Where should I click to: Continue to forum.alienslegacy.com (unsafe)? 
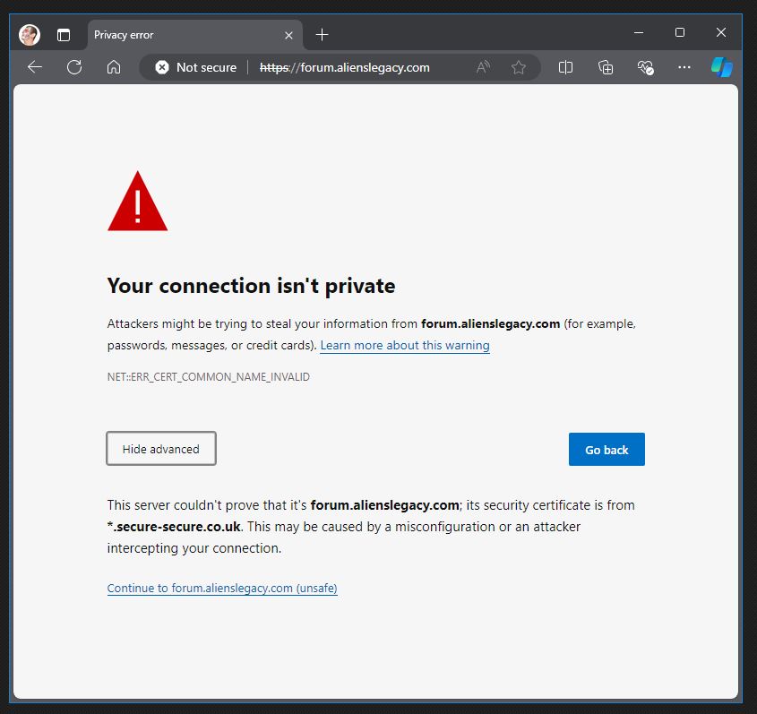pyautogui.click(x=222, y=589)
